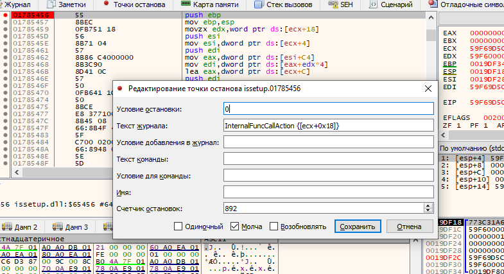This screenshot has height=274, width=504.
Task: Click the breakpoint dialog title icon
Action: coord(119,89)
